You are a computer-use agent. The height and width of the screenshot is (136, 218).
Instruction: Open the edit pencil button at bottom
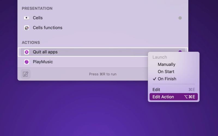coord(26,74)
